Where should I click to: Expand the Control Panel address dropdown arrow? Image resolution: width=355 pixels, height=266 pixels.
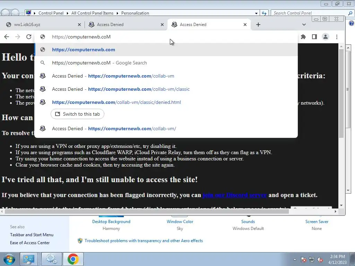256,13
